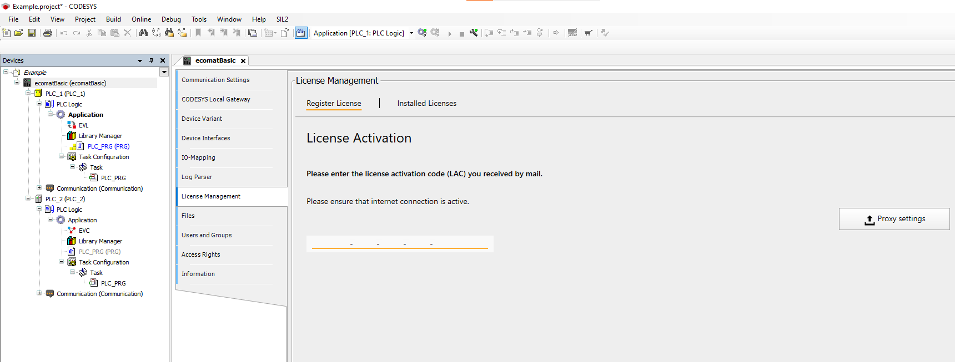Viewport: 955px width, 362px height.
Task: Open Replace (A to B) toolbar icon
Action: click(157, 33)
